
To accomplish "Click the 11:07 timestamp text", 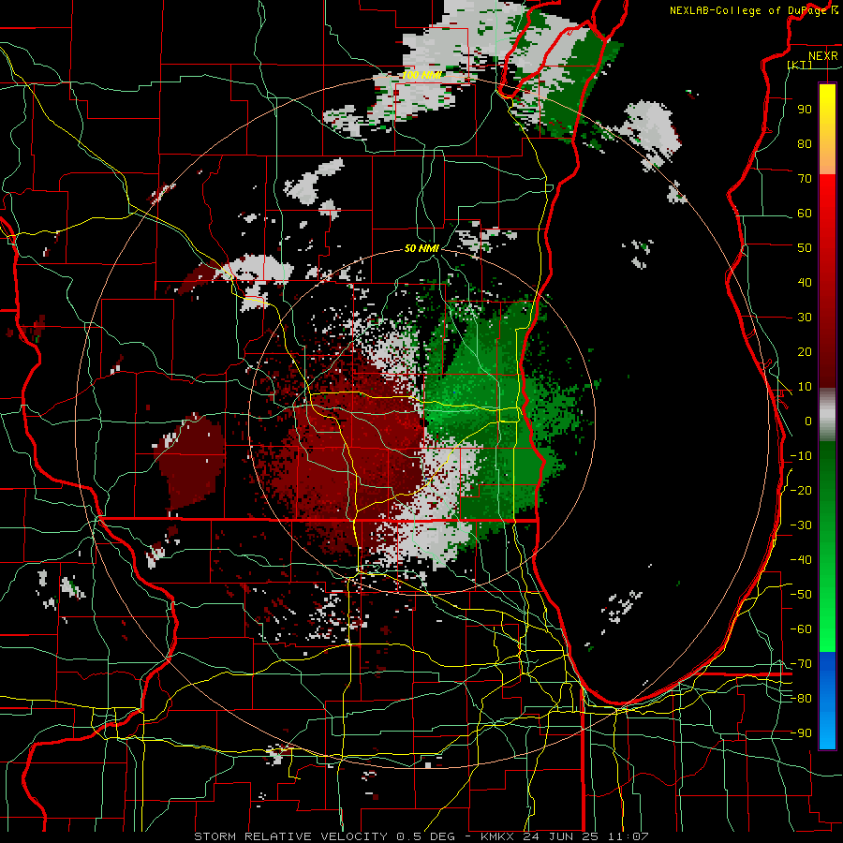I will (x=629, y=836).
